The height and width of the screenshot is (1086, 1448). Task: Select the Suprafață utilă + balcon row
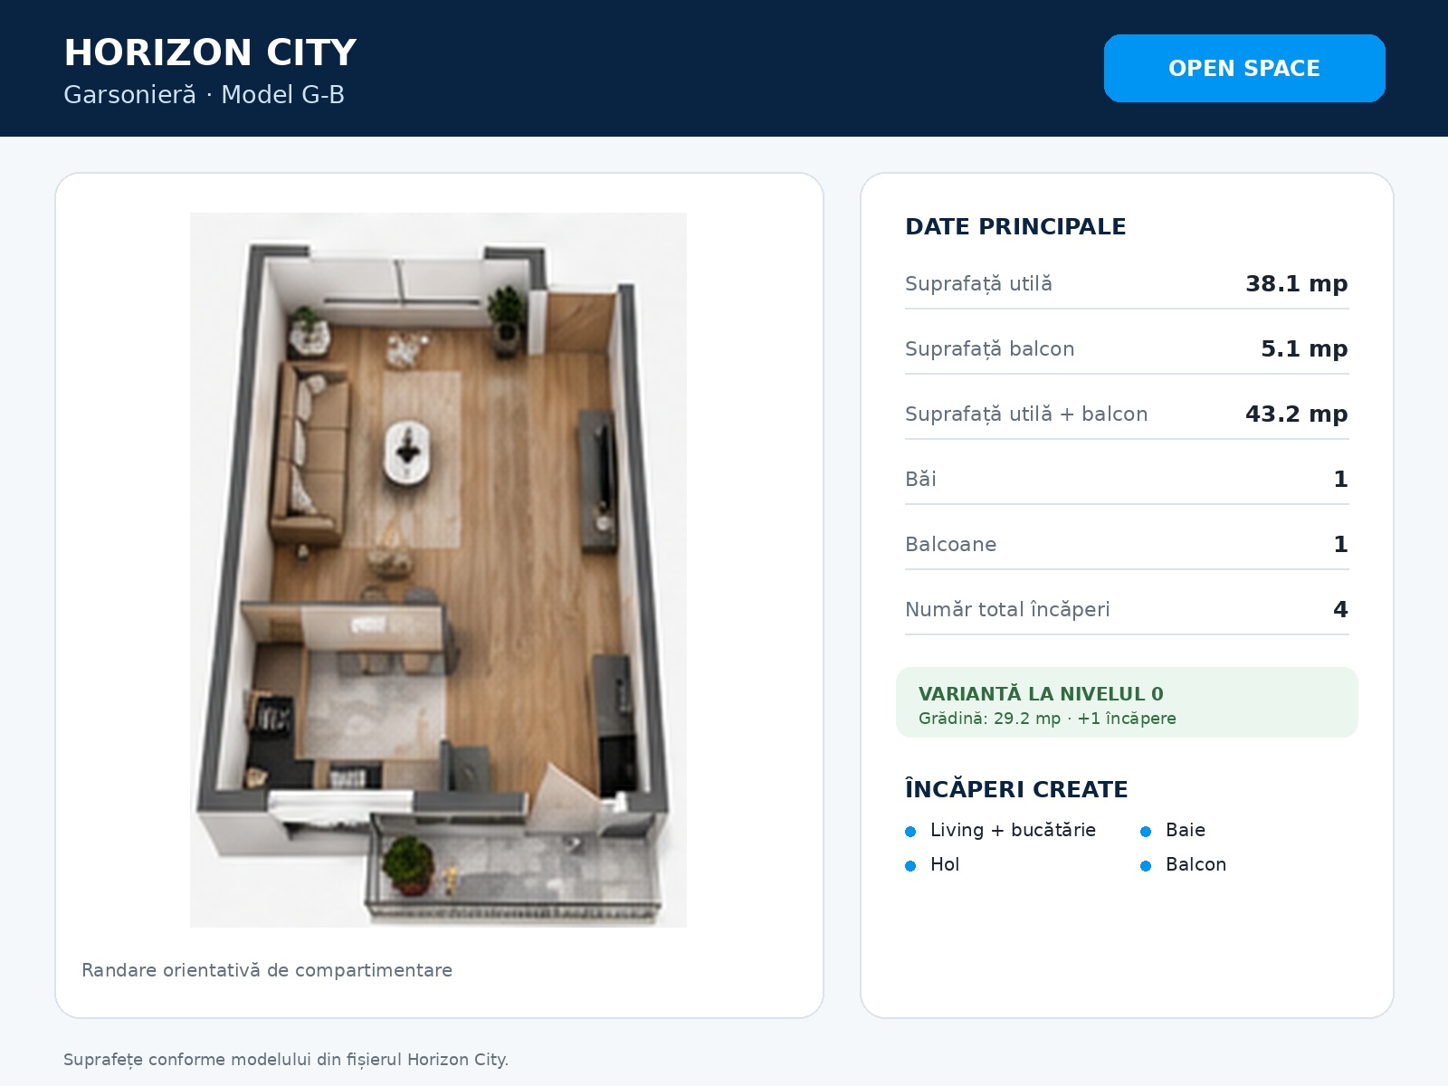pyautogui.click(x=1127, y=414)
